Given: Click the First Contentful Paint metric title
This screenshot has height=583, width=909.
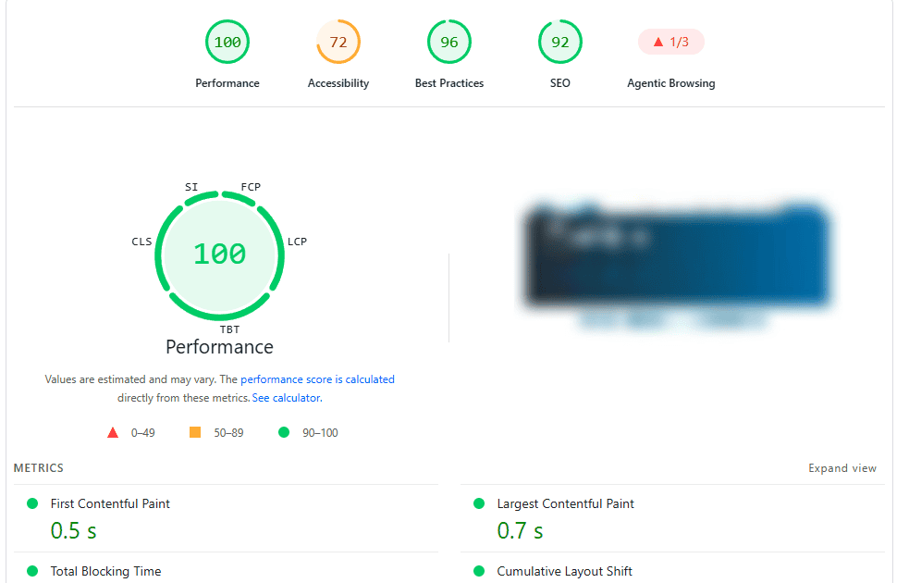Looking at the screenshot, I should tap(110, 503).
